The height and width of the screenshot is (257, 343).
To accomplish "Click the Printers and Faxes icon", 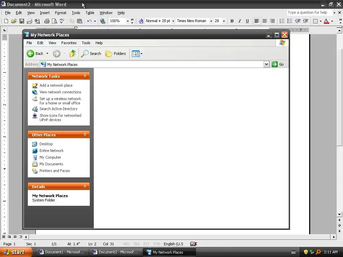I will click(x=35, y=171).
